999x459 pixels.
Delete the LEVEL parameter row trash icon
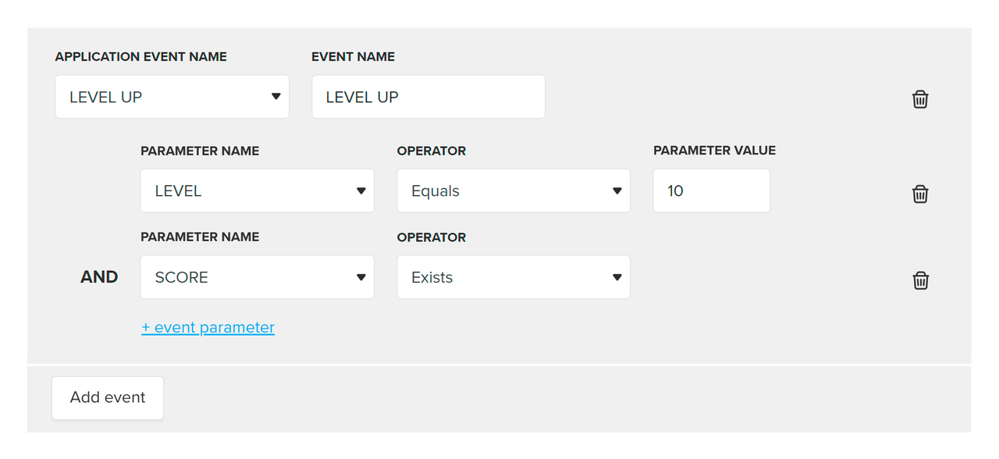(920, 194)
